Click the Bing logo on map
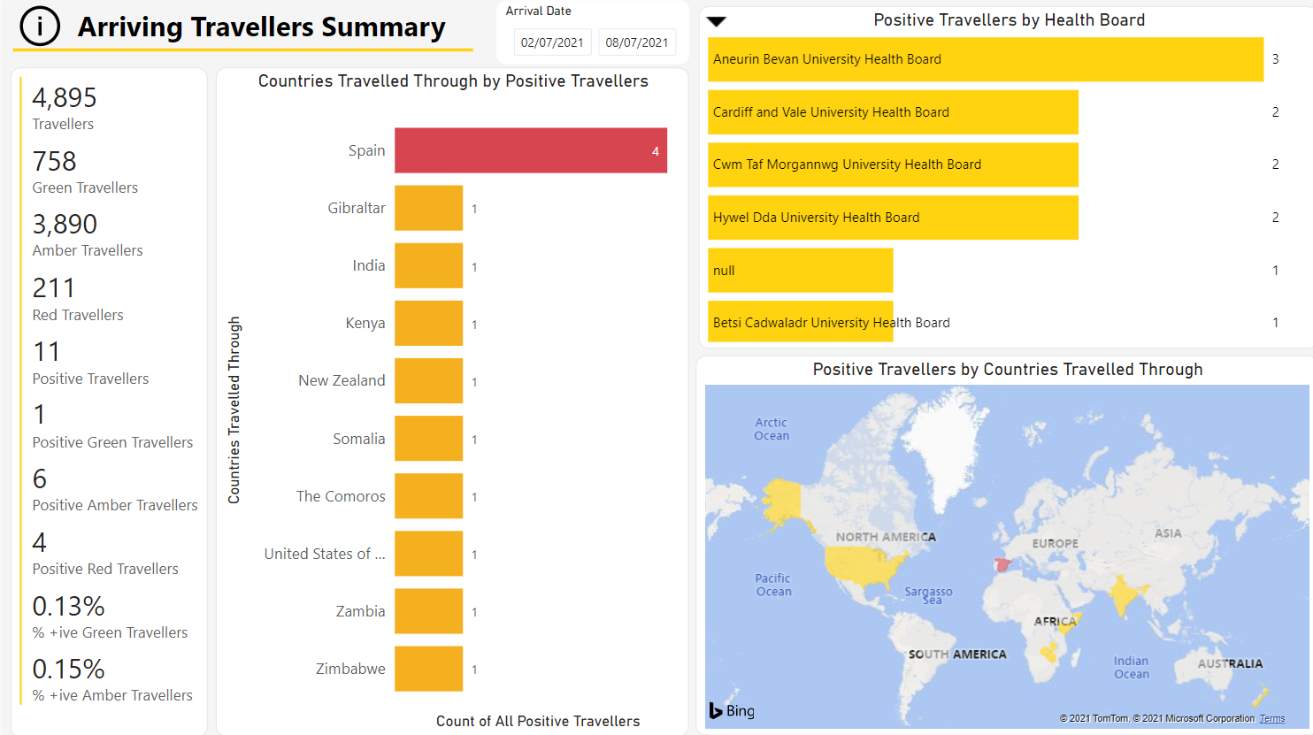Screen dimensions: 1313x735 (732, 710)
